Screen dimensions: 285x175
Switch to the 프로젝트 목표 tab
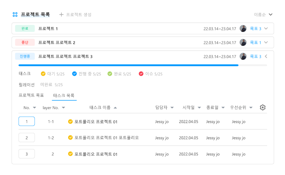click(31, 95)
